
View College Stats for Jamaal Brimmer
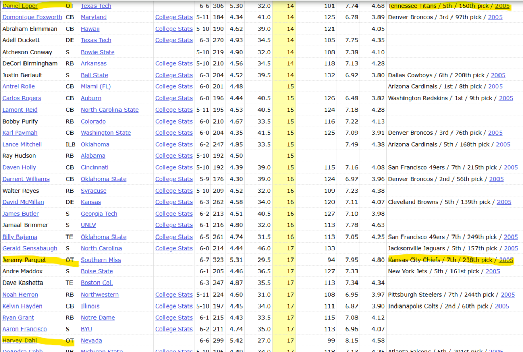coord(174,225)
